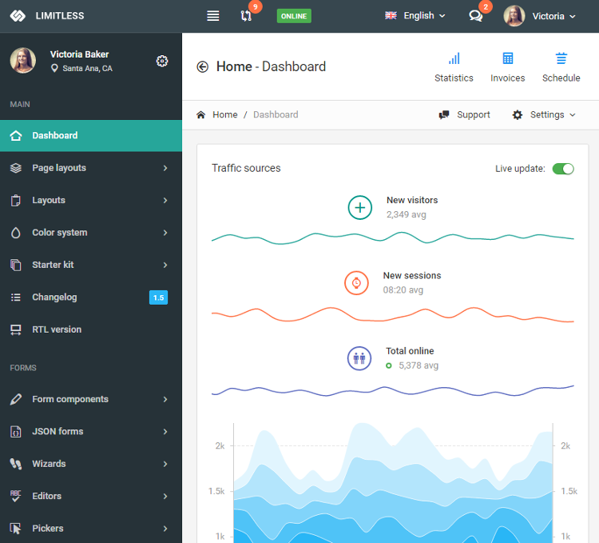599x543 pixels.
Task: Click the UK flag language icon
Action: pyautogui.click(x=391, y=16)
